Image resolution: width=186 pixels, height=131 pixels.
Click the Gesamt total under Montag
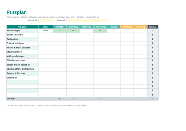pyautogui.click(x=60, y=99)
